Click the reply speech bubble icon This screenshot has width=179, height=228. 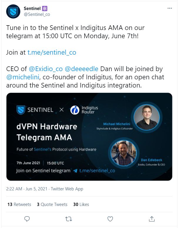(27, 219)
